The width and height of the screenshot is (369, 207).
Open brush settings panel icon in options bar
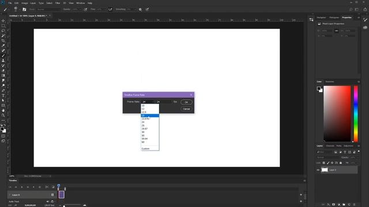(24, 9)
